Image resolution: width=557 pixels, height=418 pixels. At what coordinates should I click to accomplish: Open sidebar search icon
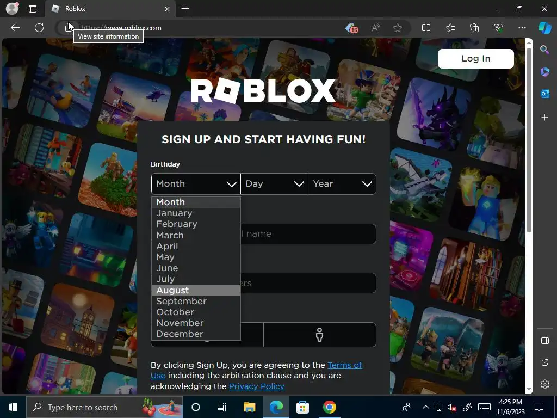544,50
